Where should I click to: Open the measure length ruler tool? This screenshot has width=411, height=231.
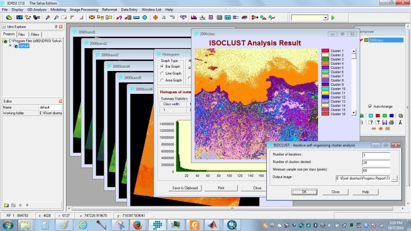coord(136,18)
